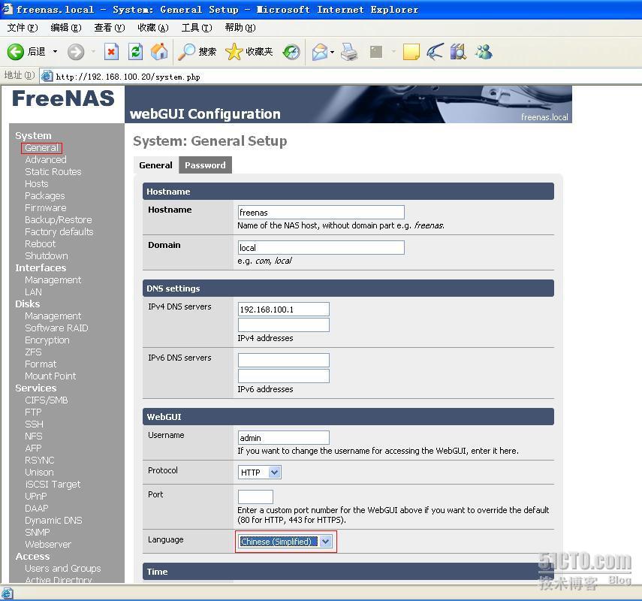Click the Port input field
Viewport: 642px width, 601px height.
click(x=255, y=497)
